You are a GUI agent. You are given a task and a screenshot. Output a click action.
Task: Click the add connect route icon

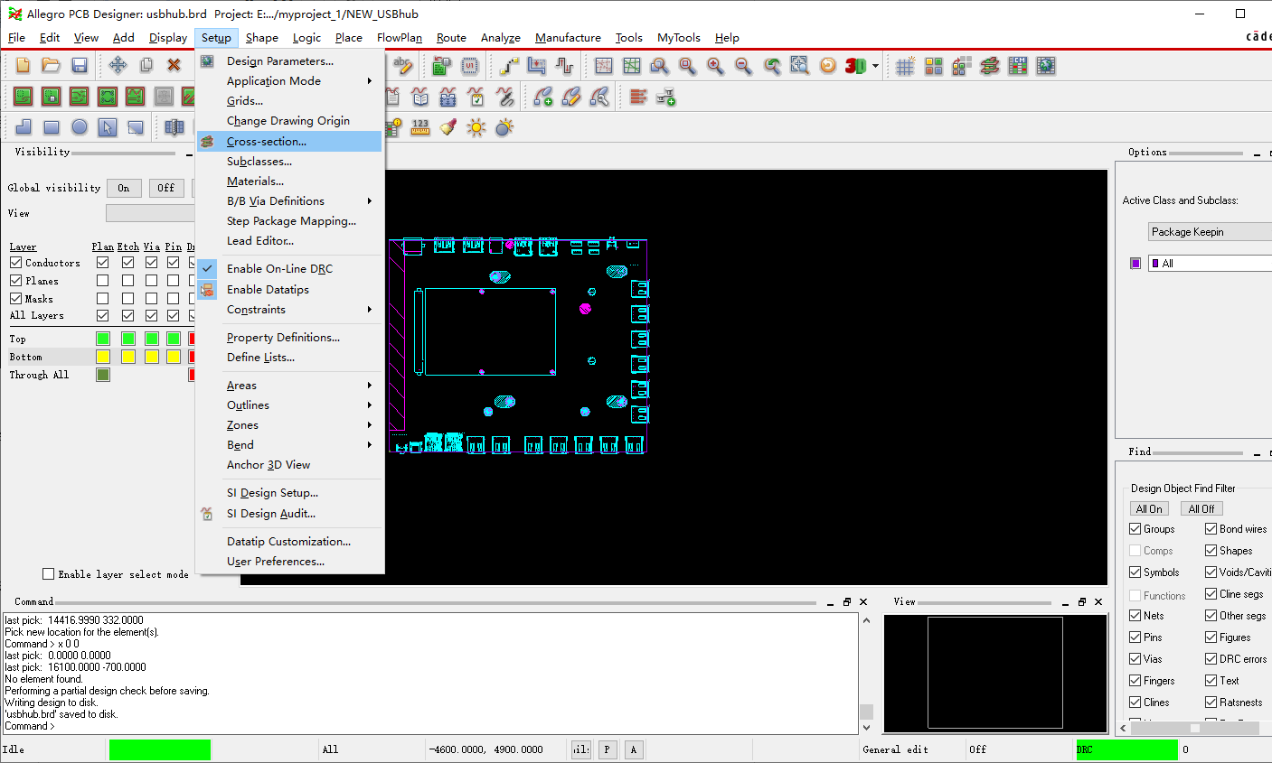(510, 66)
